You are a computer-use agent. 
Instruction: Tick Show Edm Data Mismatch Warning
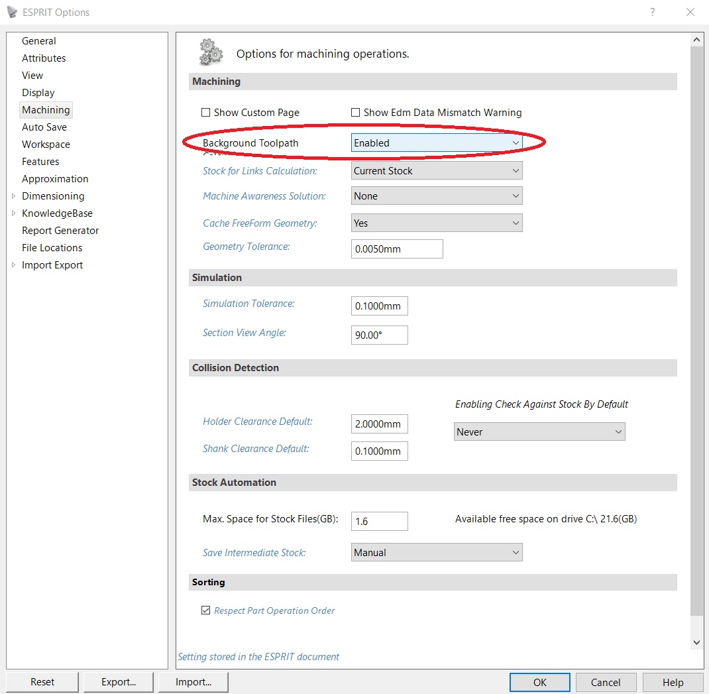tap(355, 112)
